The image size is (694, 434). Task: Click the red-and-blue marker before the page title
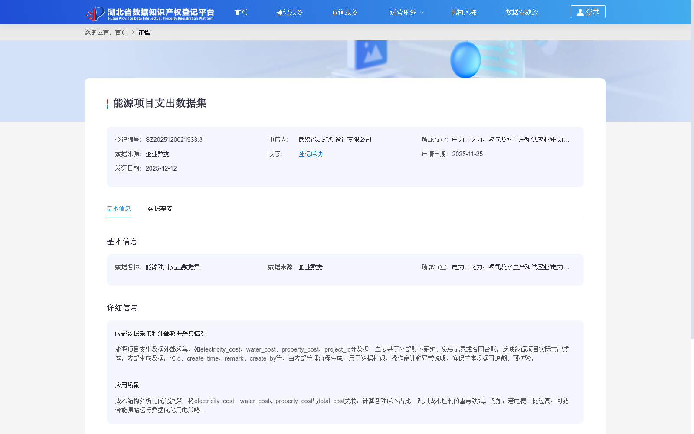point(108,104)
